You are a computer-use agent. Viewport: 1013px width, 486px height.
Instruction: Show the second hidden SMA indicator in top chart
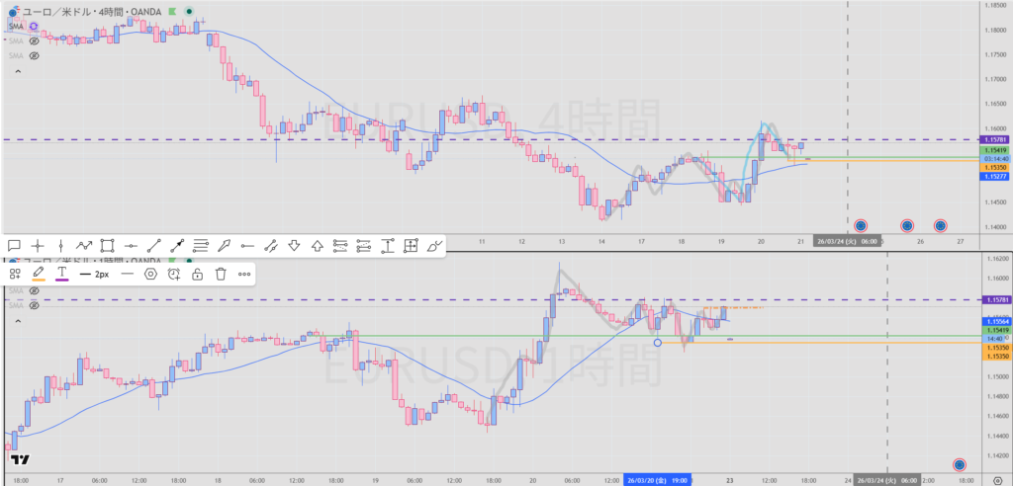34,41
